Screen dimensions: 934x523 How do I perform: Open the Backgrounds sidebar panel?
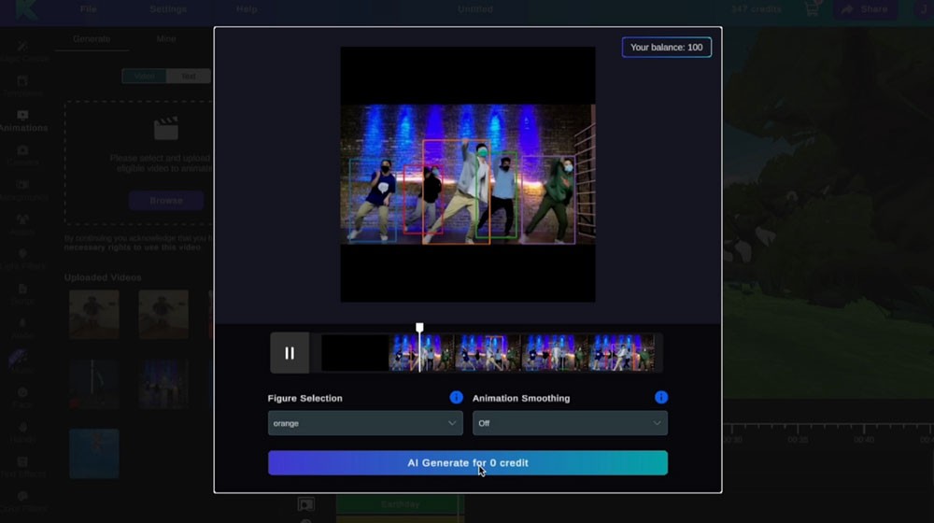coord(22,191)
